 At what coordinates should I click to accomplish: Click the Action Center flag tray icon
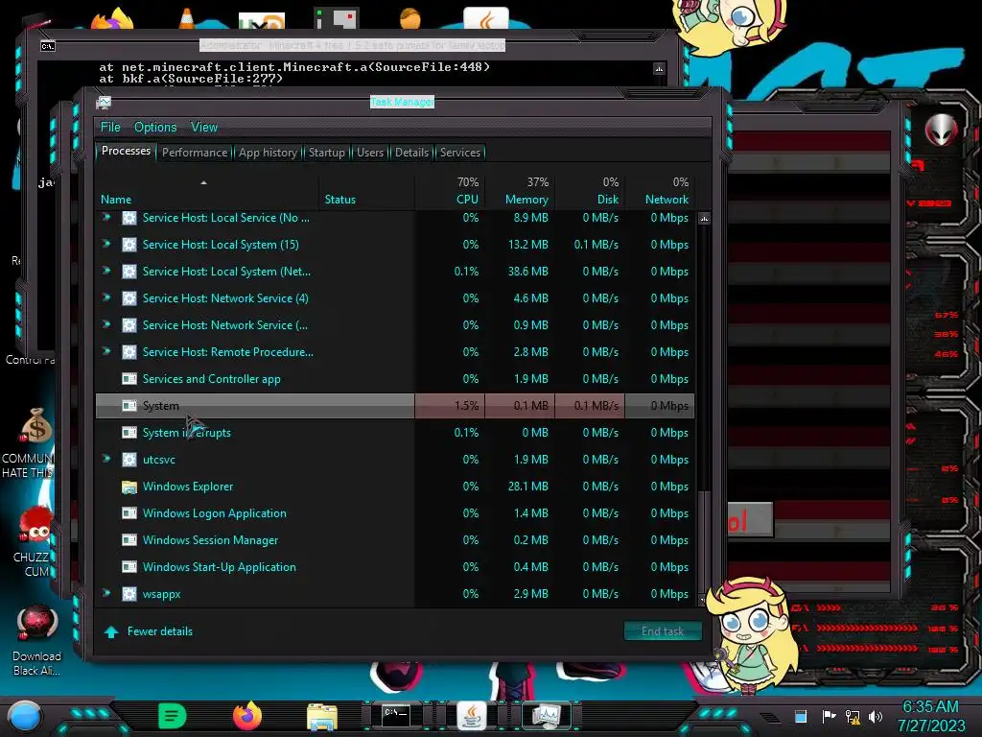(x=829, y=716)
